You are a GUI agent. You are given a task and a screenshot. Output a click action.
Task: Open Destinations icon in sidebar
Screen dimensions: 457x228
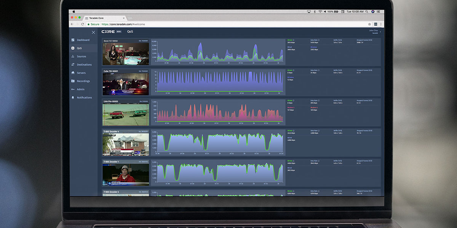click(x=73, y=65)
